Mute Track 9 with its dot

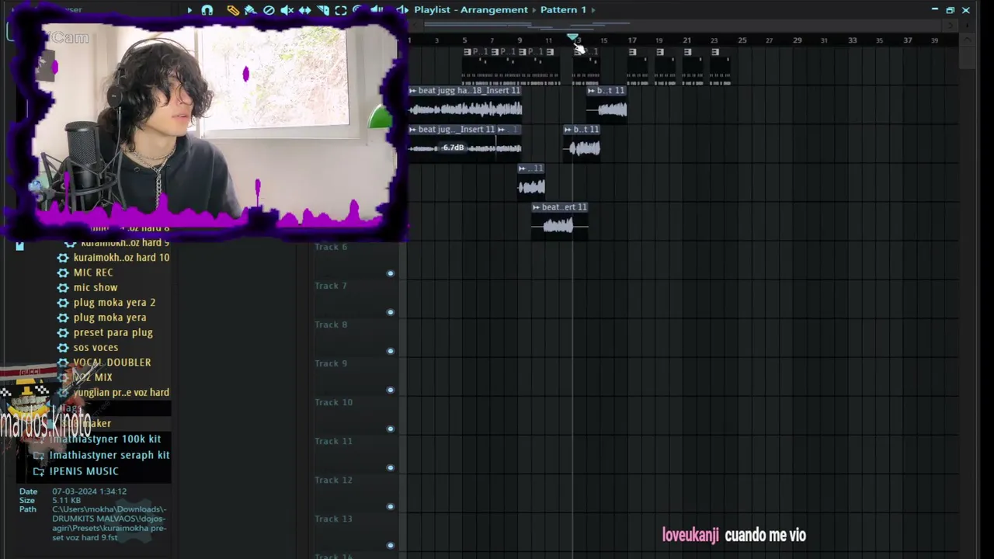tap(391, 390)
